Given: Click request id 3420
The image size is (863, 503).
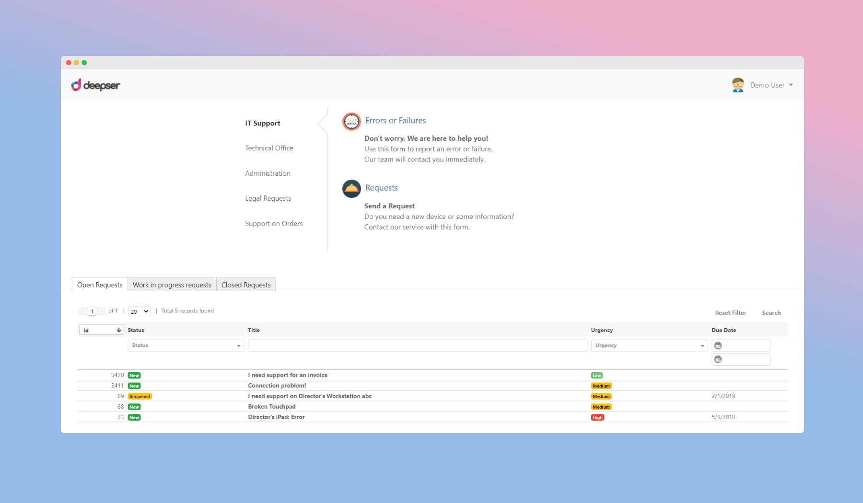Looking at the screenshot, I should coord(117,375).
